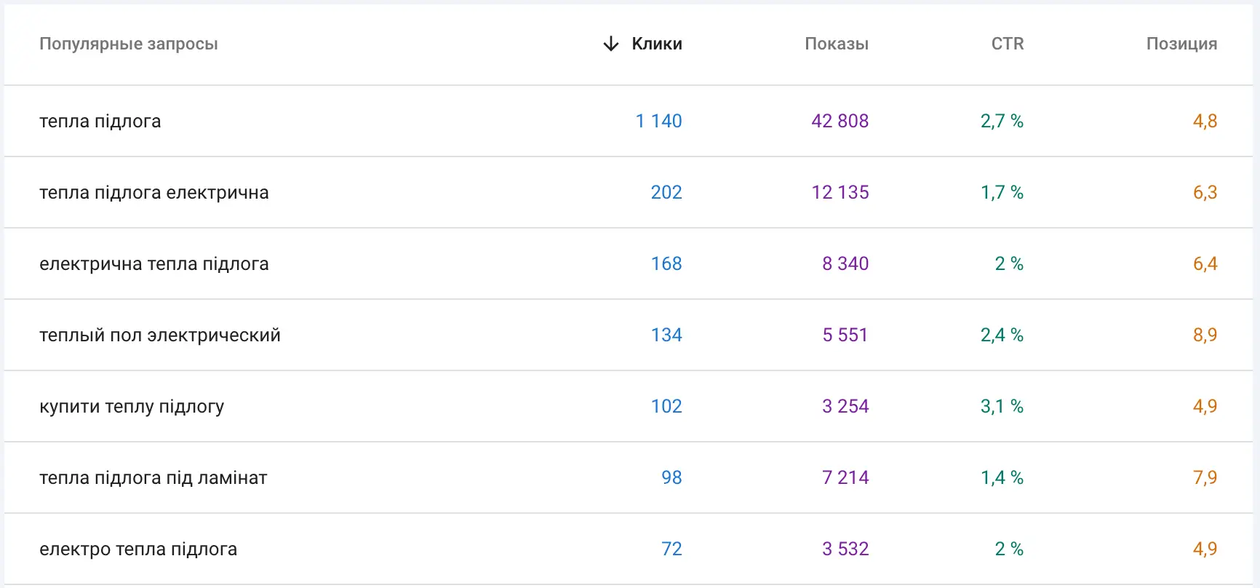Select the impressions value 42 808
This screenshot has height=588, width=1260.
tap(840, 121)
